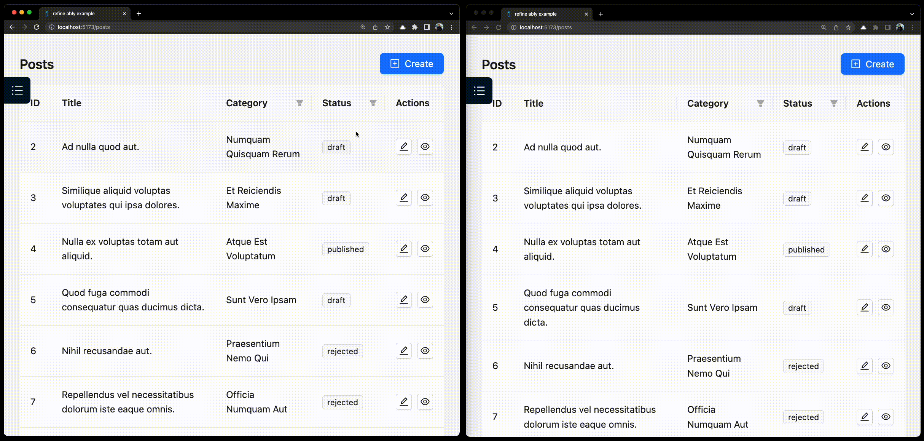
Task: Toggle visibility eye icon for post ID 5
Action: pos(425,299)
